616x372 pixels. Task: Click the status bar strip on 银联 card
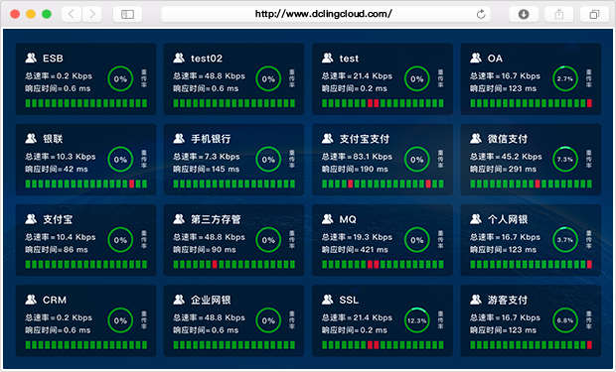click(x=86, y=184)
